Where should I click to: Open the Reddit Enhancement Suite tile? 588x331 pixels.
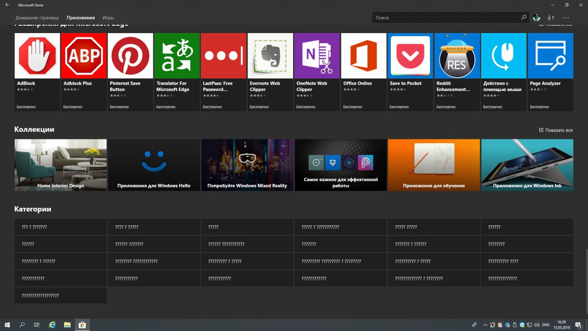[457, 72]
